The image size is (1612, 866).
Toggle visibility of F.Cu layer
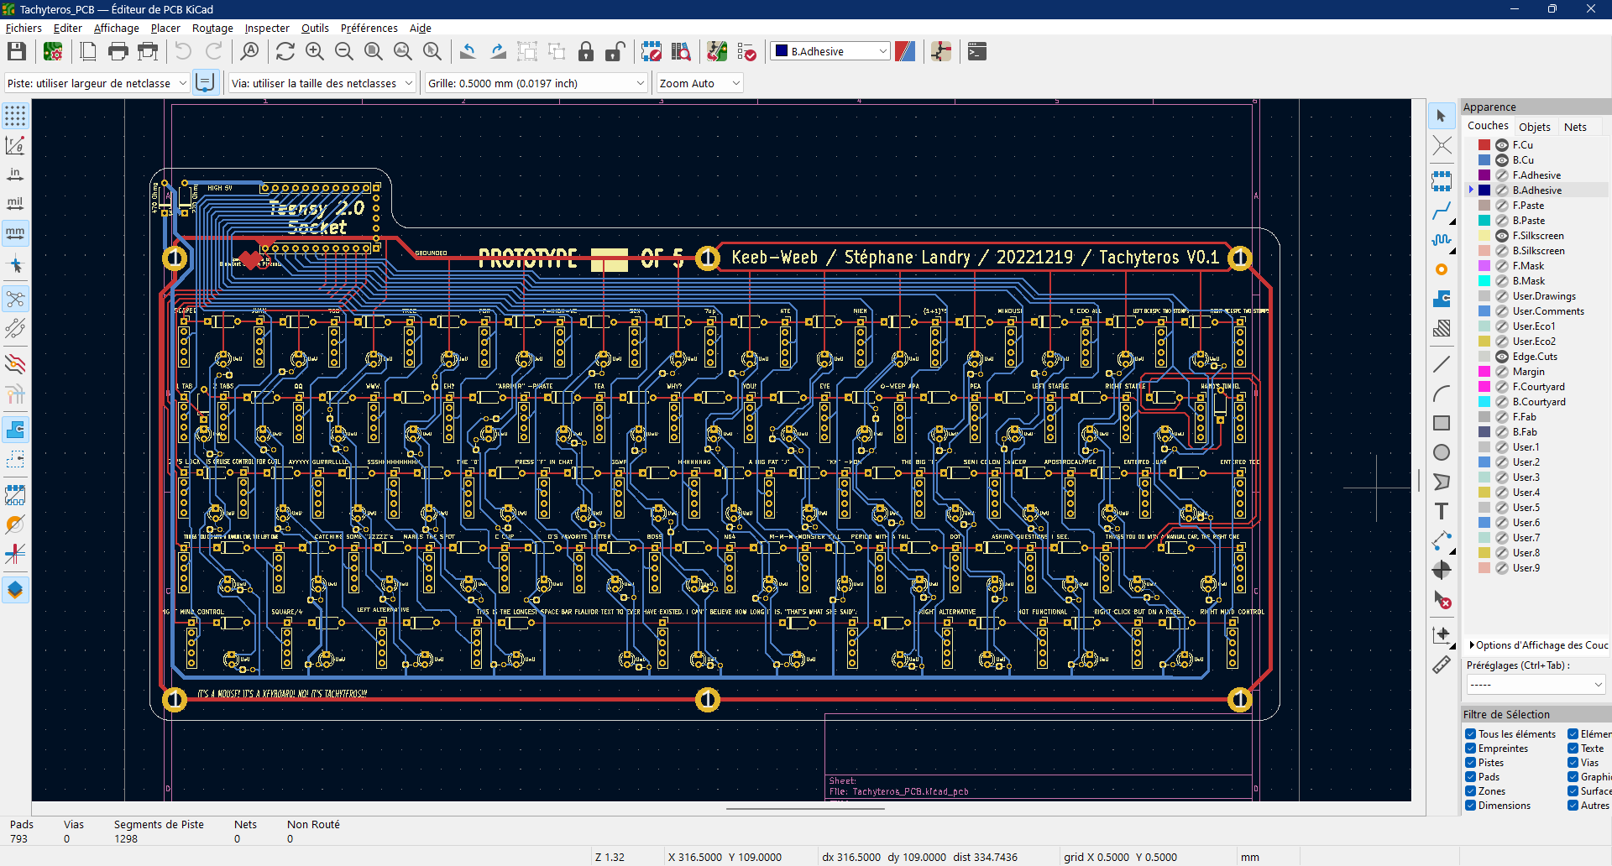(1502, 145)
